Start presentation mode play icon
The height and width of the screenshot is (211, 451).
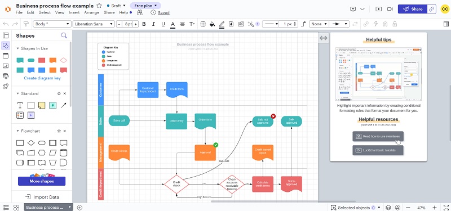point(379,9)
